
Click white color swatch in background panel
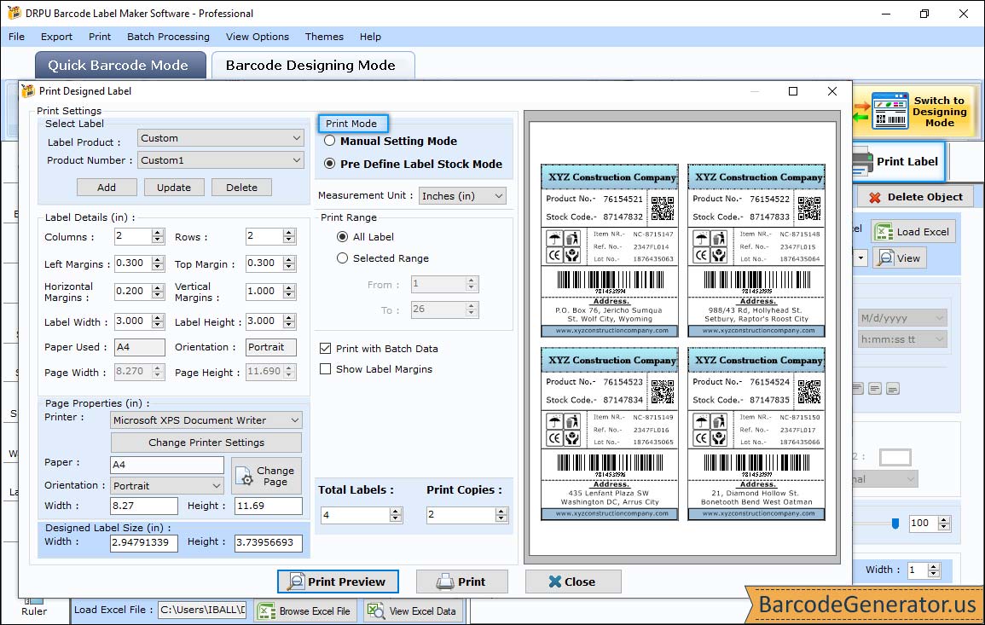click(x=895, y=457)
